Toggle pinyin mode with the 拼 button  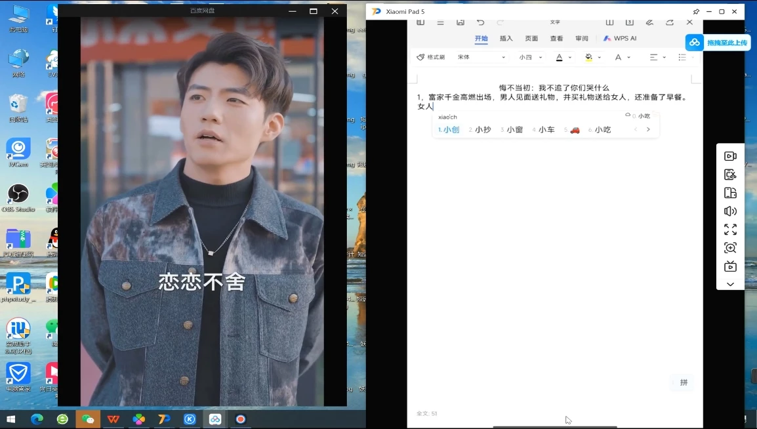point(682,382)
